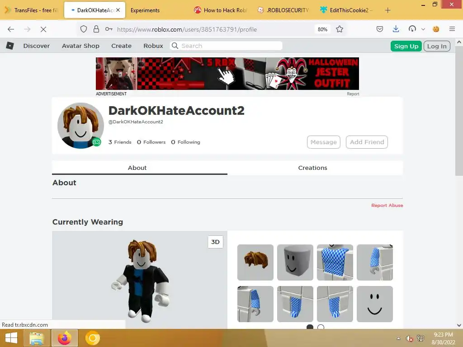View the 0 Following list
Image resolution: width=463 pixels, height=347 pixels.
[x=185, y=142]
